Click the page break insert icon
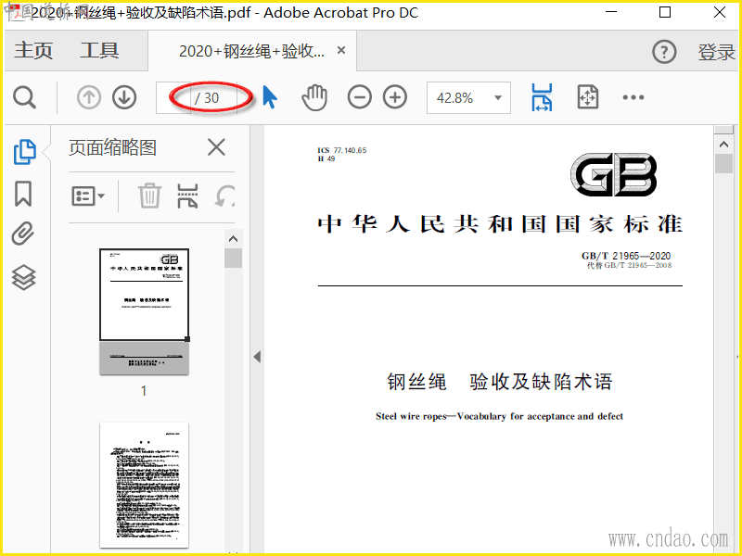The height and width of the screenshot is (556, 742). tap(187, 196)
